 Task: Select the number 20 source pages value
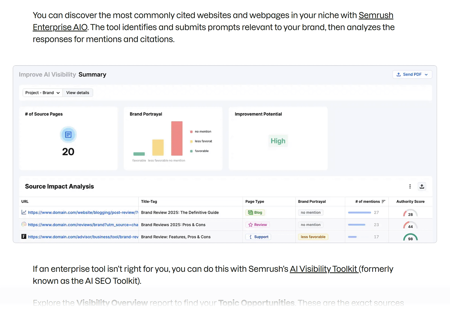(x=68, y=152)
